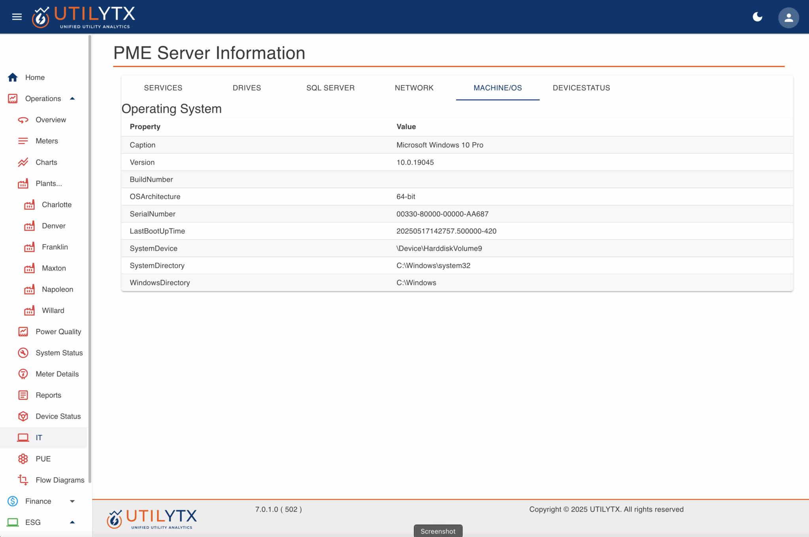The width and height of the screenshot is (809, 537).
Task: Open the Maxton plant page
Action: click(54, 268)
